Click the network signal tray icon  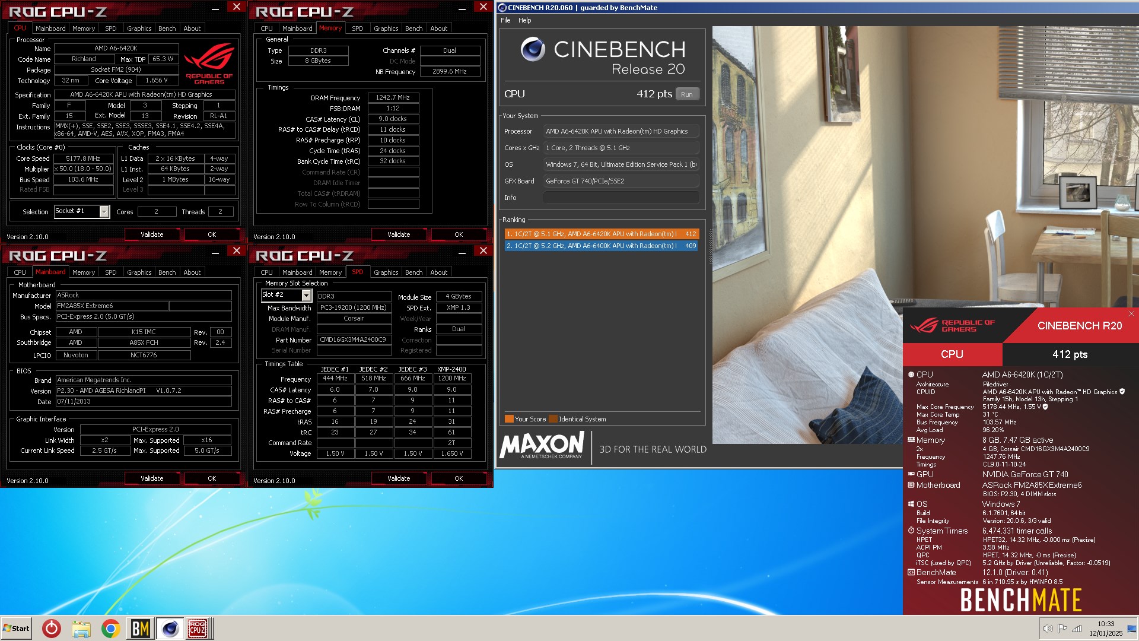coord(1077,629)
